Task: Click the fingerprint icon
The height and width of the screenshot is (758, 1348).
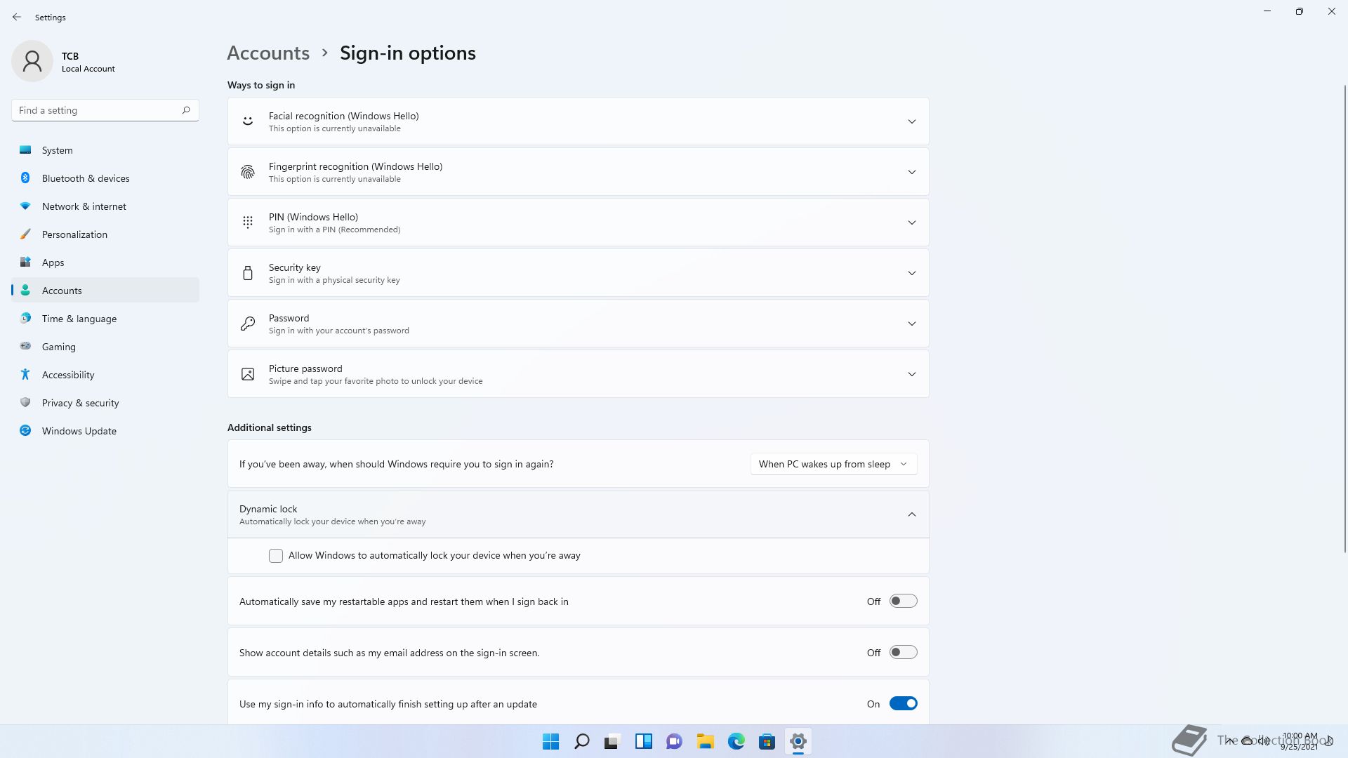Action: 248,172
